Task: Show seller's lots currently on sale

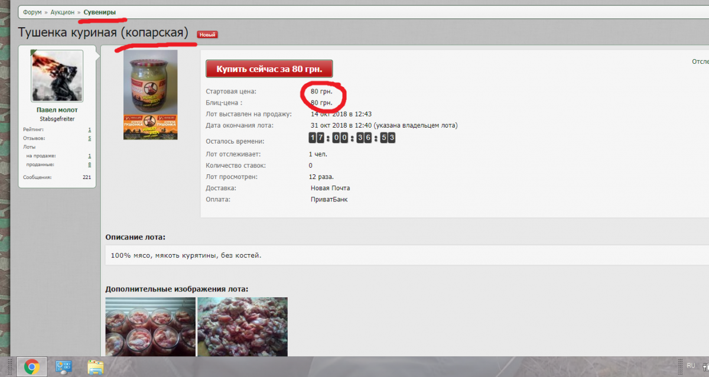Action: coord(90,156)
